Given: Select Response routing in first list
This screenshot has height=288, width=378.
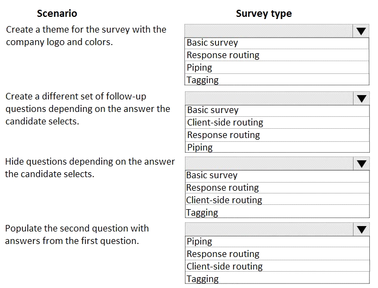Looking at the screenshot, I should tap(277, 55).
